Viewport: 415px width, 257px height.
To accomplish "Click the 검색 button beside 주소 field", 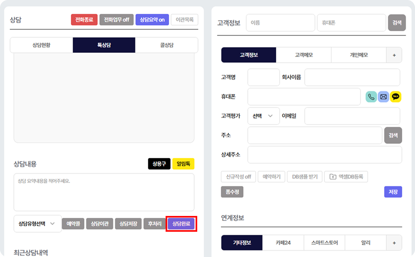I will pyautogui.click(x=393, y=135).
